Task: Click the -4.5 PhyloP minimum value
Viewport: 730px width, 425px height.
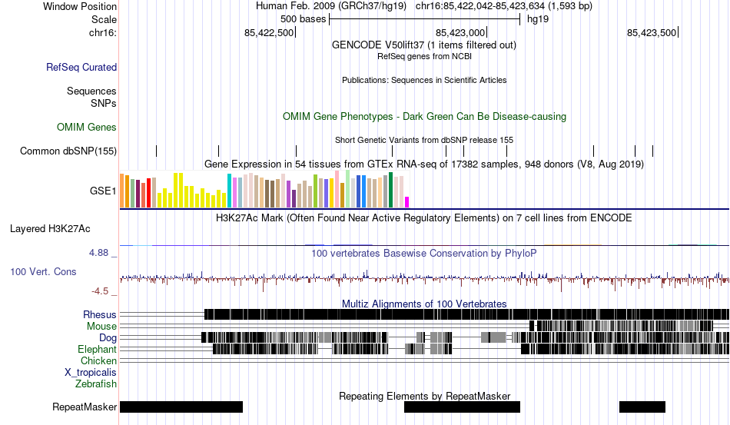Action: pyautogui.click(x=100, y=291)
